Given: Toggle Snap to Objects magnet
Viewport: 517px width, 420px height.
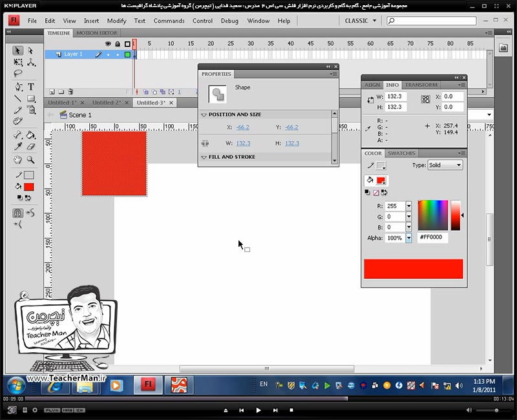Looking at the screenshot, I should [x=18, y=213].
